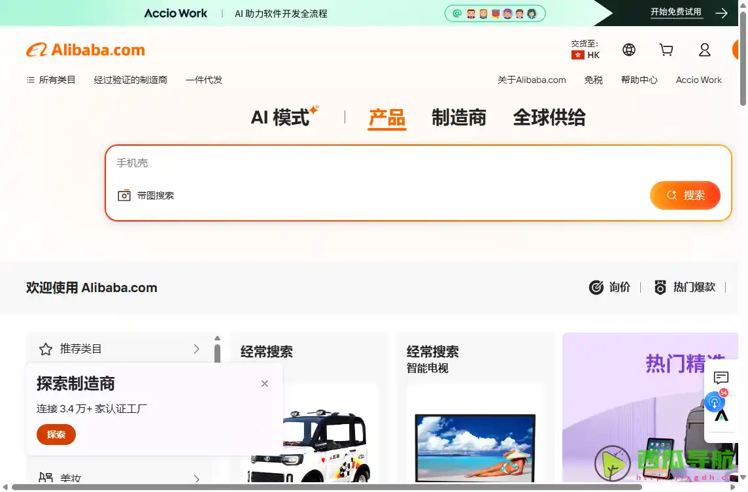
Task: Click the 询价 target icon
Action: coord(596,287)
